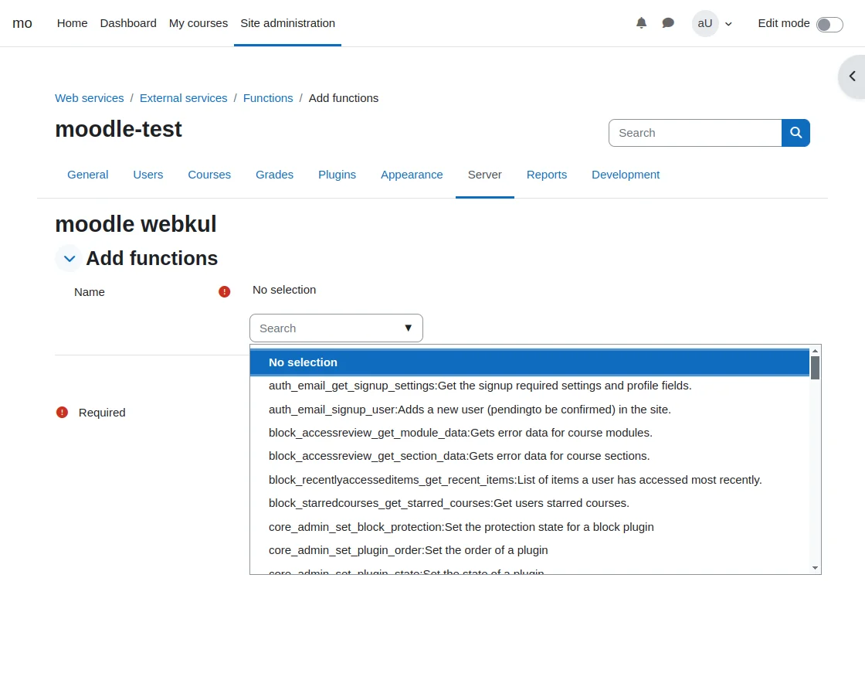Toggle the Edit mode switch
Viewport: 865px width, 680px height.
point(829,24)
